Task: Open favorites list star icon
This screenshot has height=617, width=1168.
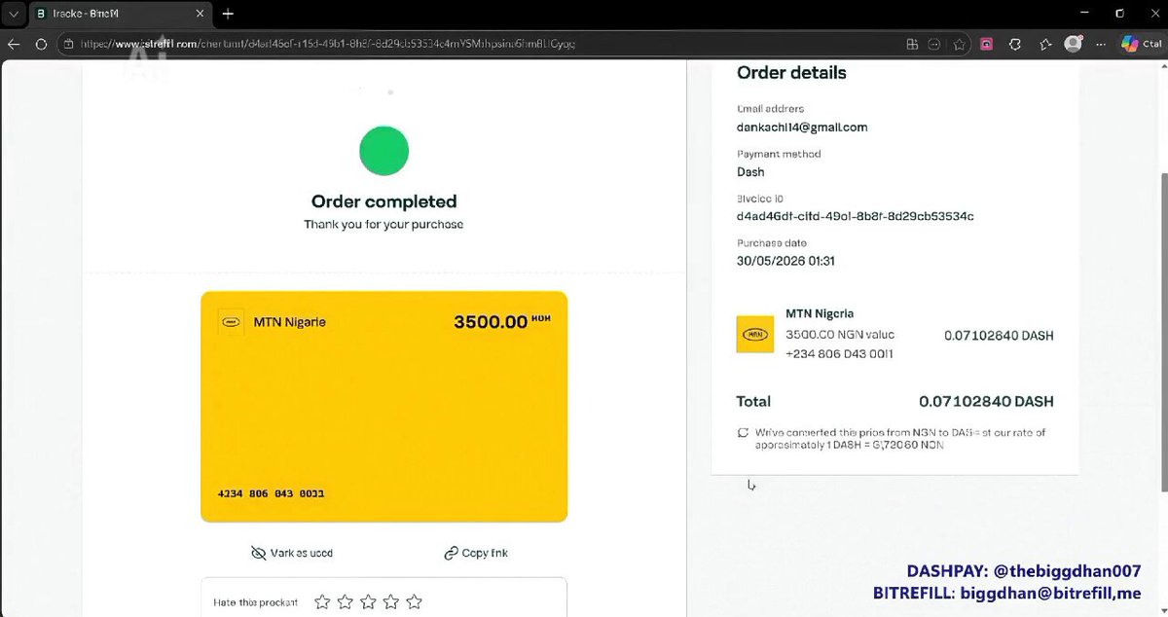Action: click(x=1045, y=44)
